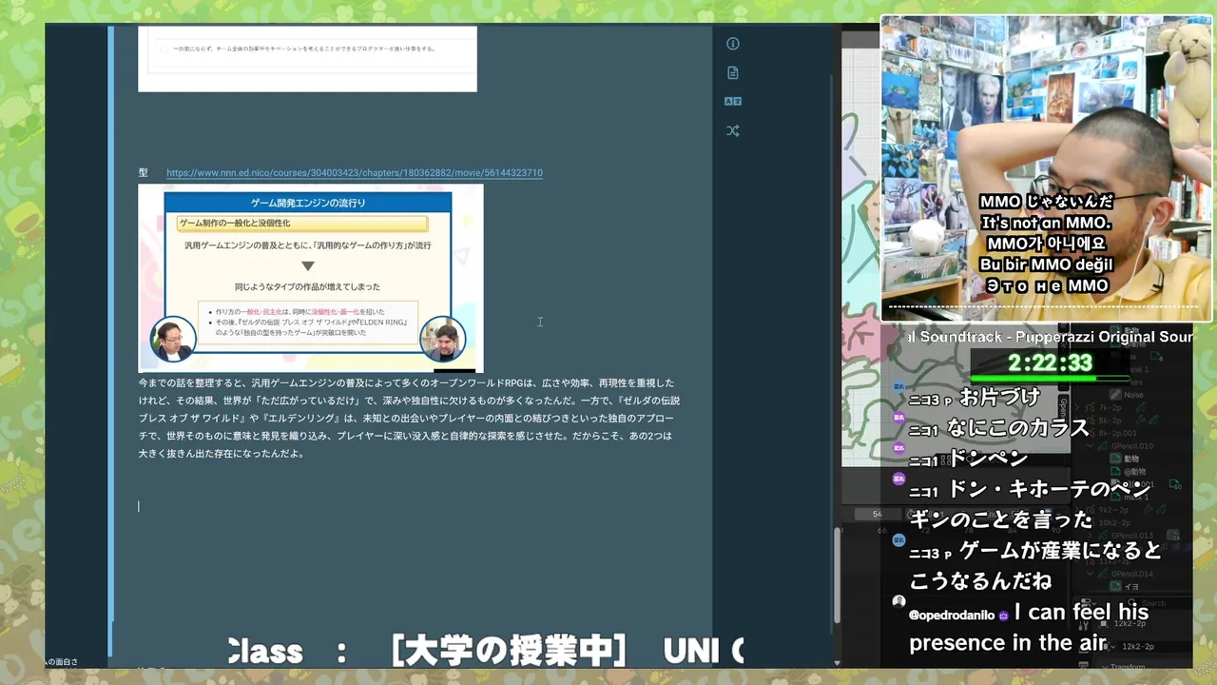Click the white card at the top of the note
Screen dimensions: 1217x685
[307, 59]
